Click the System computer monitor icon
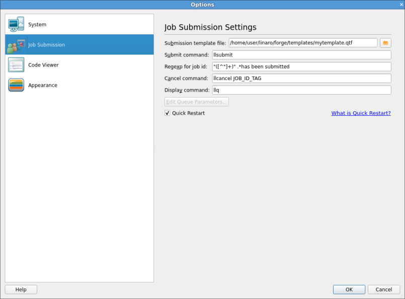Image resolution: width=405 pixels, height=299 pixels. [16, 24]
